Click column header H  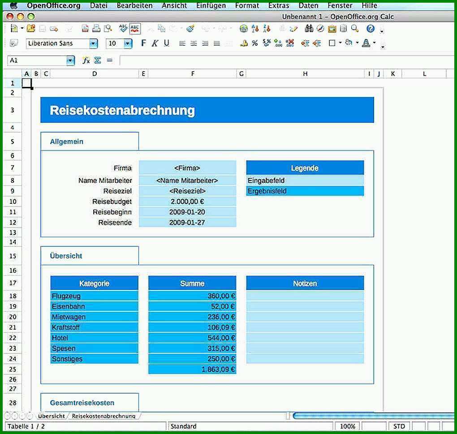pos(305,74)
